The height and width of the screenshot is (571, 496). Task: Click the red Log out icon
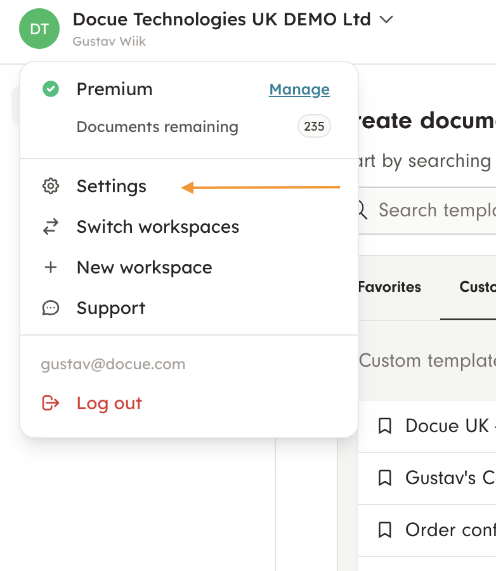[x=50, y=404]
